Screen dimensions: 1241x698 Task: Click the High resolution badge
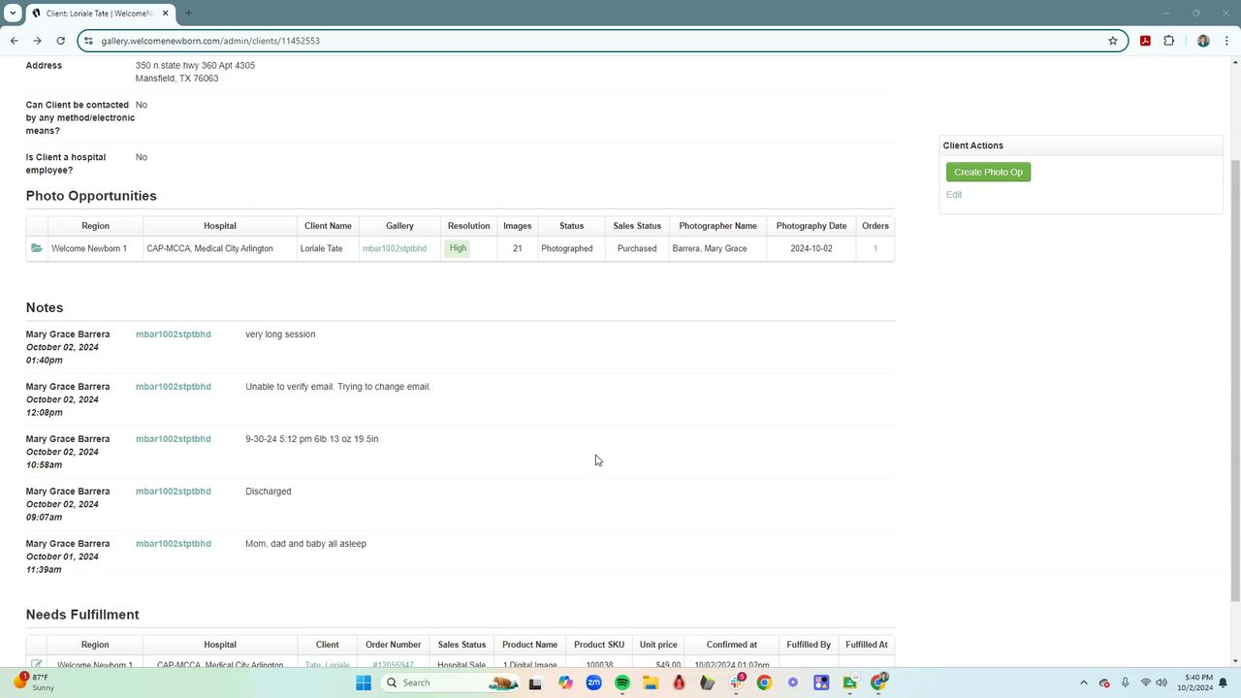pos(458,248)
